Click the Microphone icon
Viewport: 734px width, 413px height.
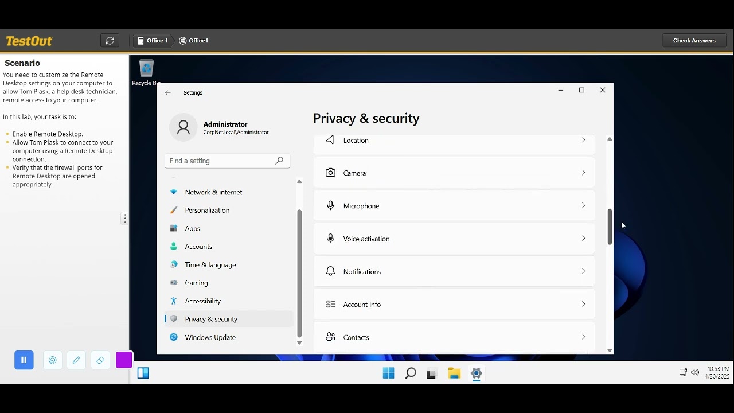coord(330,205)
